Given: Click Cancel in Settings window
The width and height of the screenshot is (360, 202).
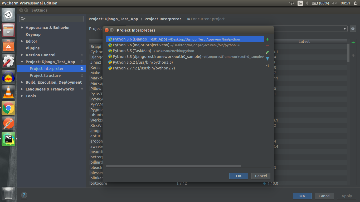Looking at the screenshot, I should (324, 196).
